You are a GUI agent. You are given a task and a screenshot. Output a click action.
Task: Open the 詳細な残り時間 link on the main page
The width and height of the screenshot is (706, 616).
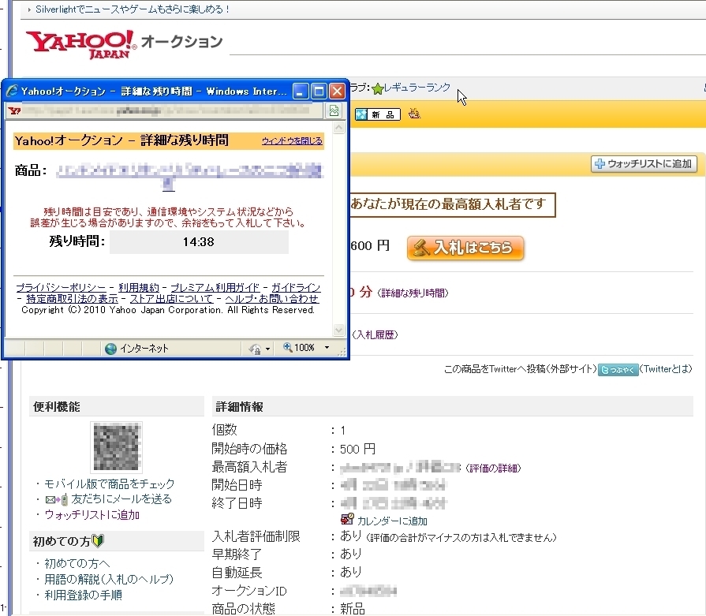pyautogui.click(x=413, y=293)
